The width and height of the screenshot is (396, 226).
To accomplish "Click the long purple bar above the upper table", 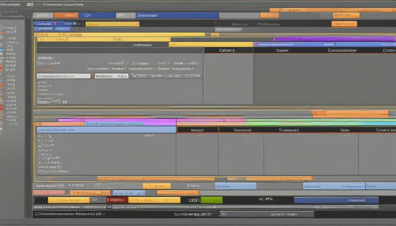I will tap(335, 39).
